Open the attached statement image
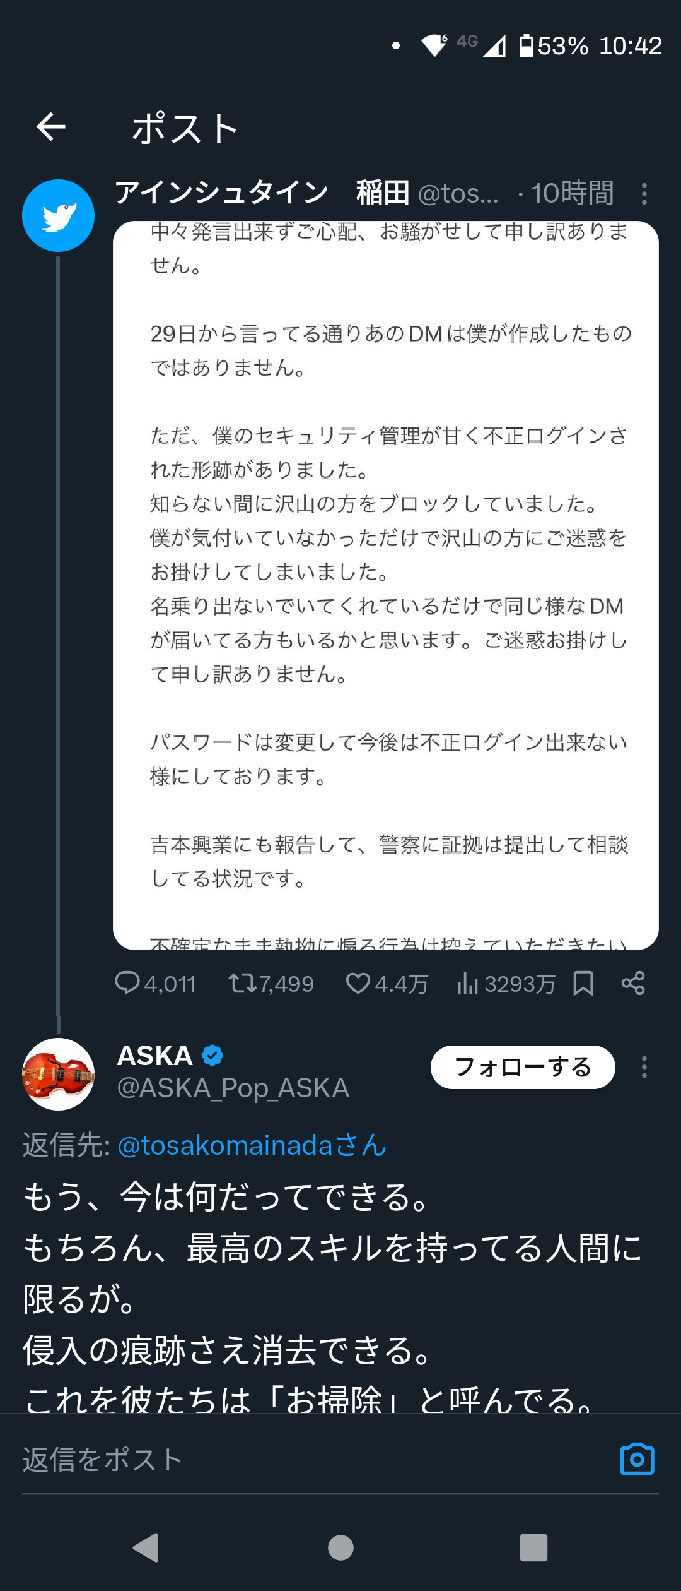This screenshot has width=681, height=1591. pyautogui.click(x=386, y=585)
